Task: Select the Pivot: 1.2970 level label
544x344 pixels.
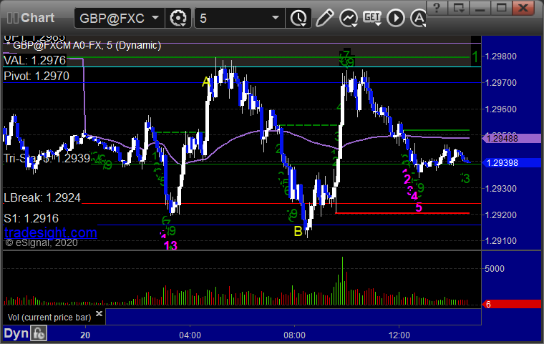Action: click(x=37, y=76)
